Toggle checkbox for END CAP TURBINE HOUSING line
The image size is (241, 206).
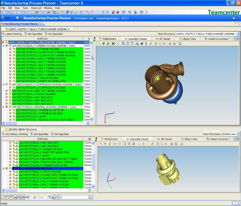pos(7,91)
